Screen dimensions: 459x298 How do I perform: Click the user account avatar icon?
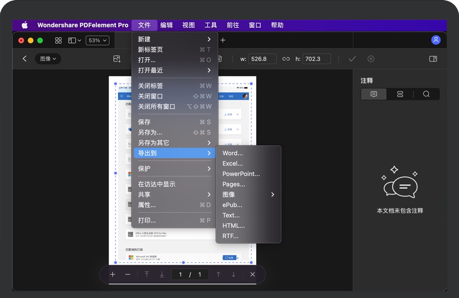(x=436, y=40)
